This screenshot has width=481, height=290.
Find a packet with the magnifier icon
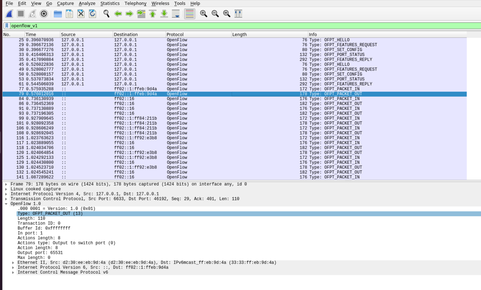coord(106,14)
